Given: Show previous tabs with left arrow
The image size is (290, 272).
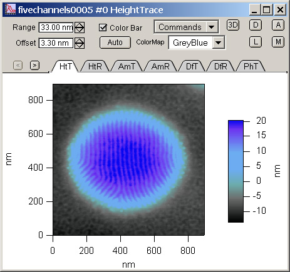Looking at the screenshot, I should coord(18,66).
